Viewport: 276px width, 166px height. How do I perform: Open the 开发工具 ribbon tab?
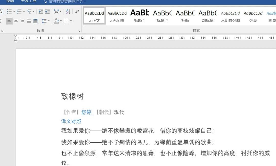pos(29,1)
